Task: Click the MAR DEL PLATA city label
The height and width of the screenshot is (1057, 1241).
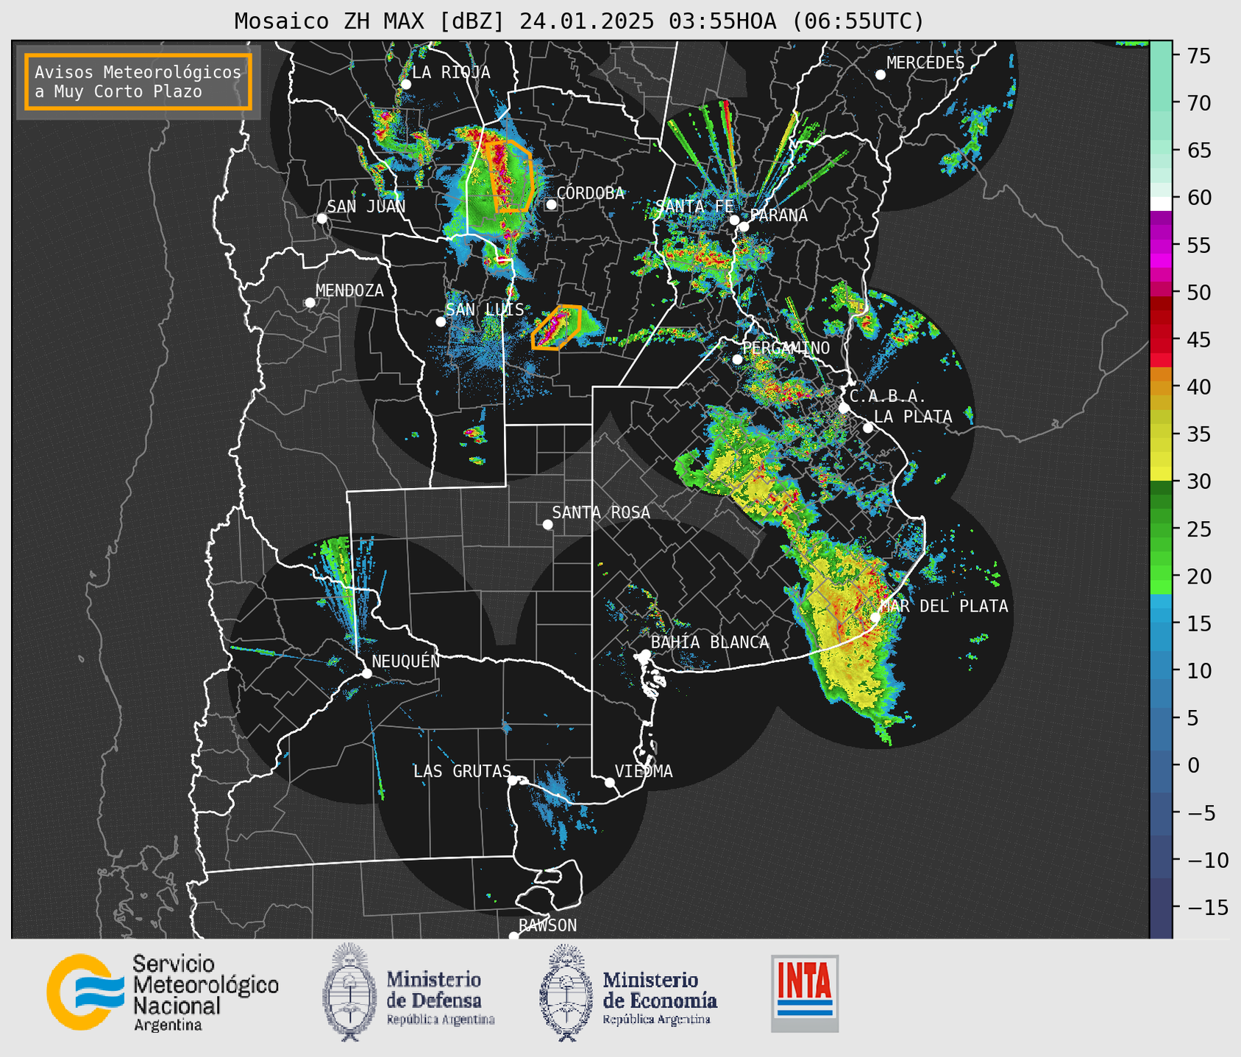Action: 944,606
